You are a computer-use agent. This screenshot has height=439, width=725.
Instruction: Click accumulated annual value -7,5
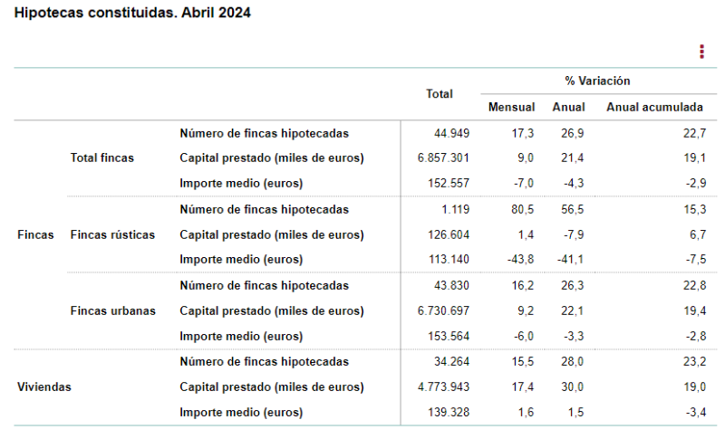[x=696, y=260]
